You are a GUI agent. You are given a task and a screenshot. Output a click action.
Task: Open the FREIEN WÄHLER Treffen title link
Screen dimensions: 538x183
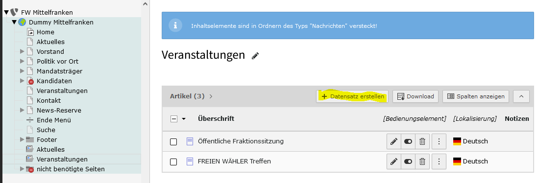pos(234,161)
